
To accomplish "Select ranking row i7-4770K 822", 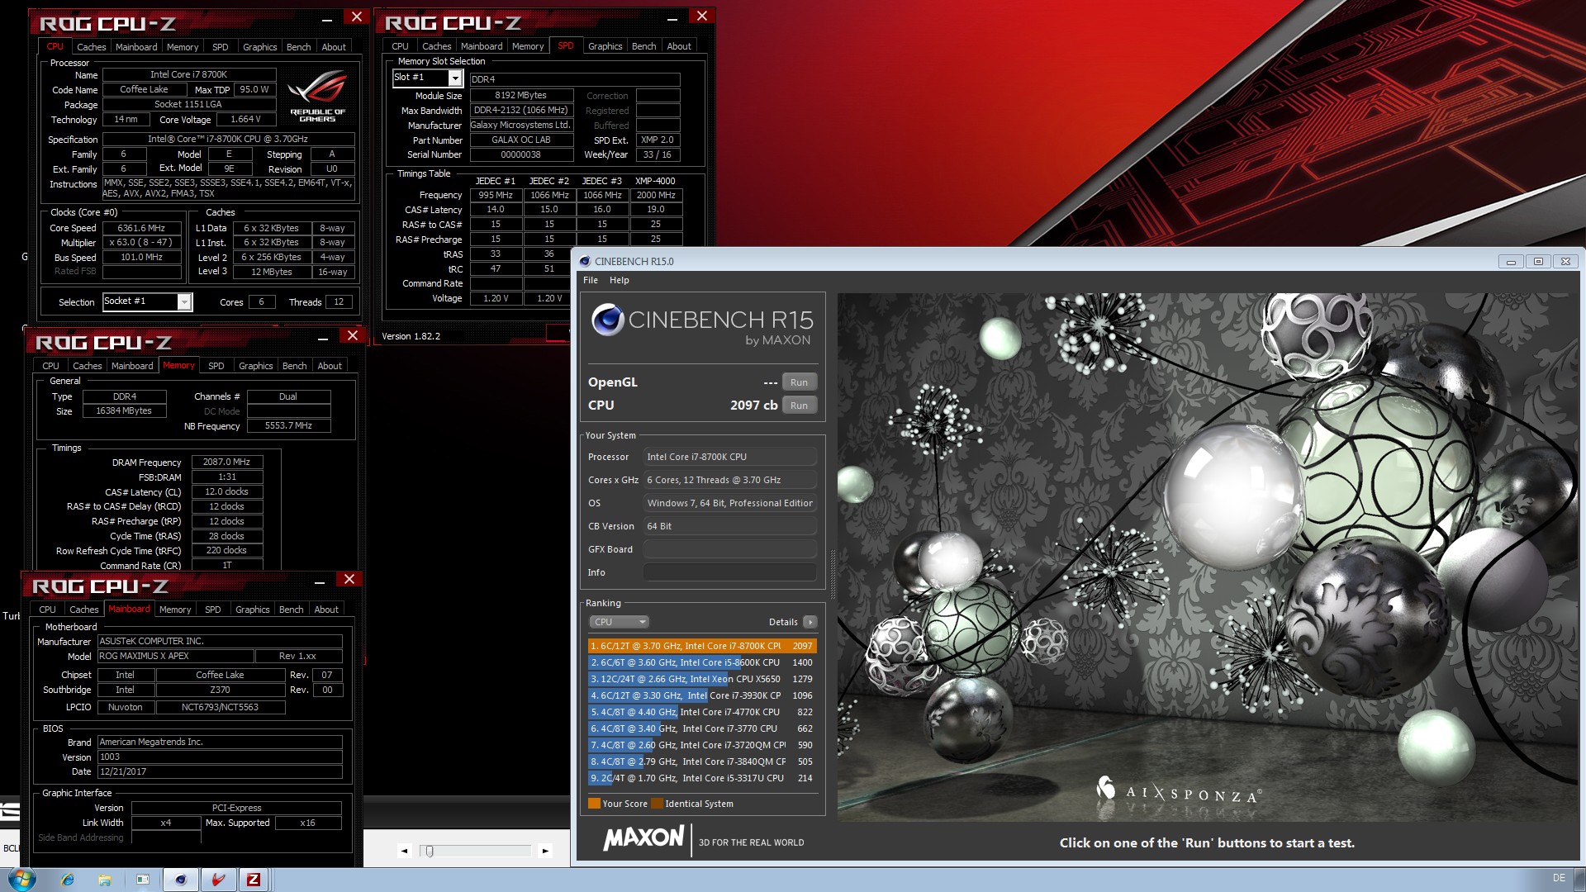I will coord(702,712).
